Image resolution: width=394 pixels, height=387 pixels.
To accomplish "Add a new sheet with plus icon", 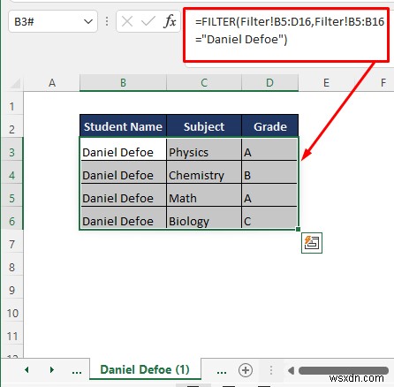I will [246, 370].
